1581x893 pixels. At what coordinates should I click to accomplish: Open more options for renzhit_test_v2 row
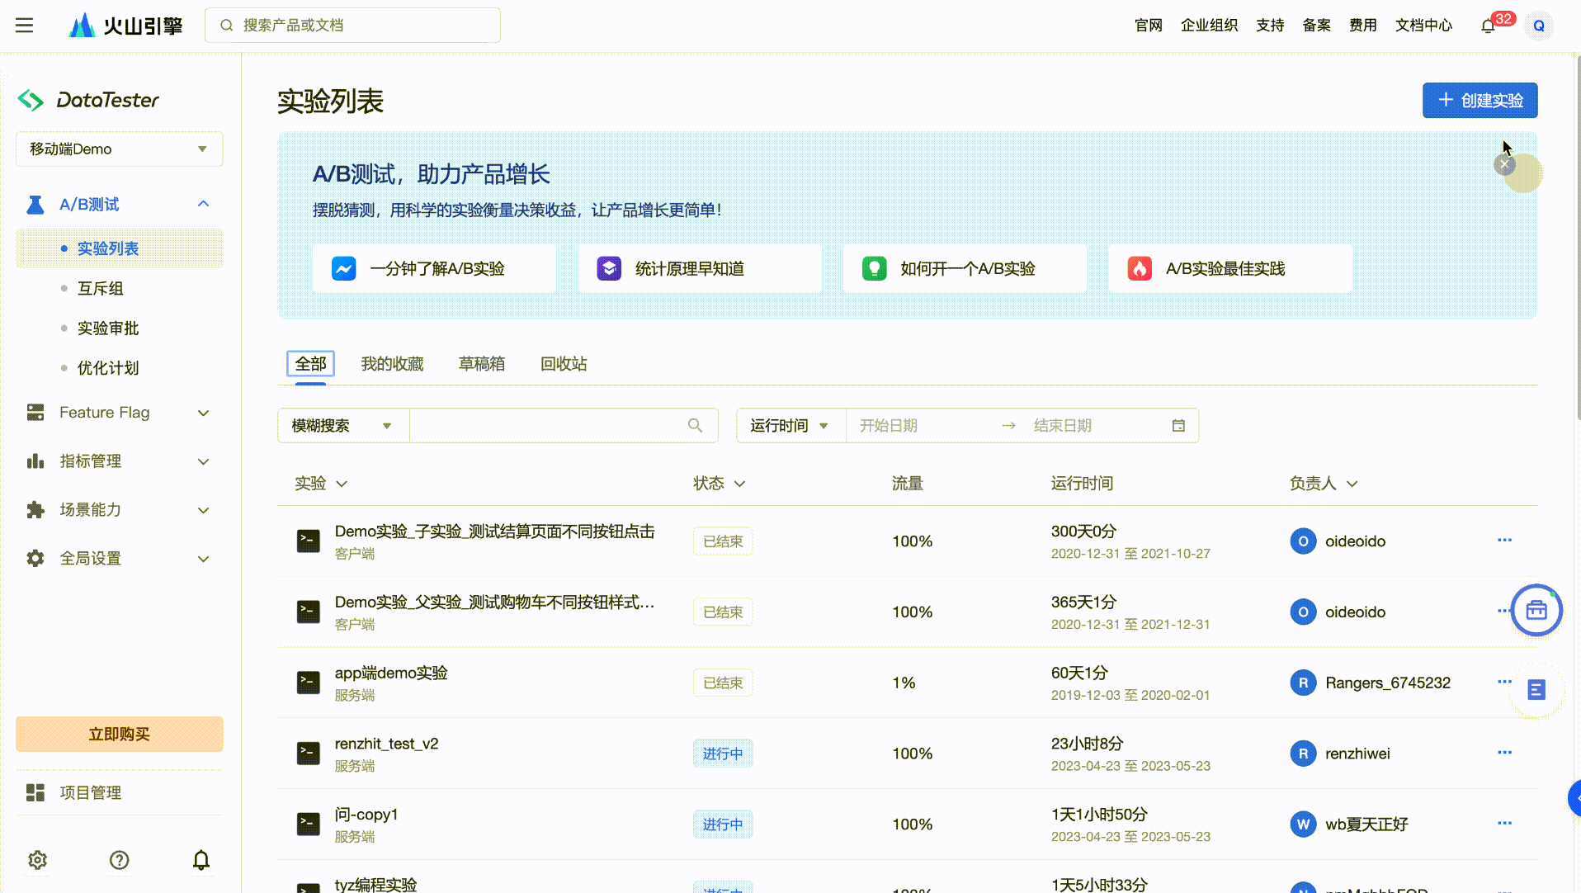point(1504,753)
